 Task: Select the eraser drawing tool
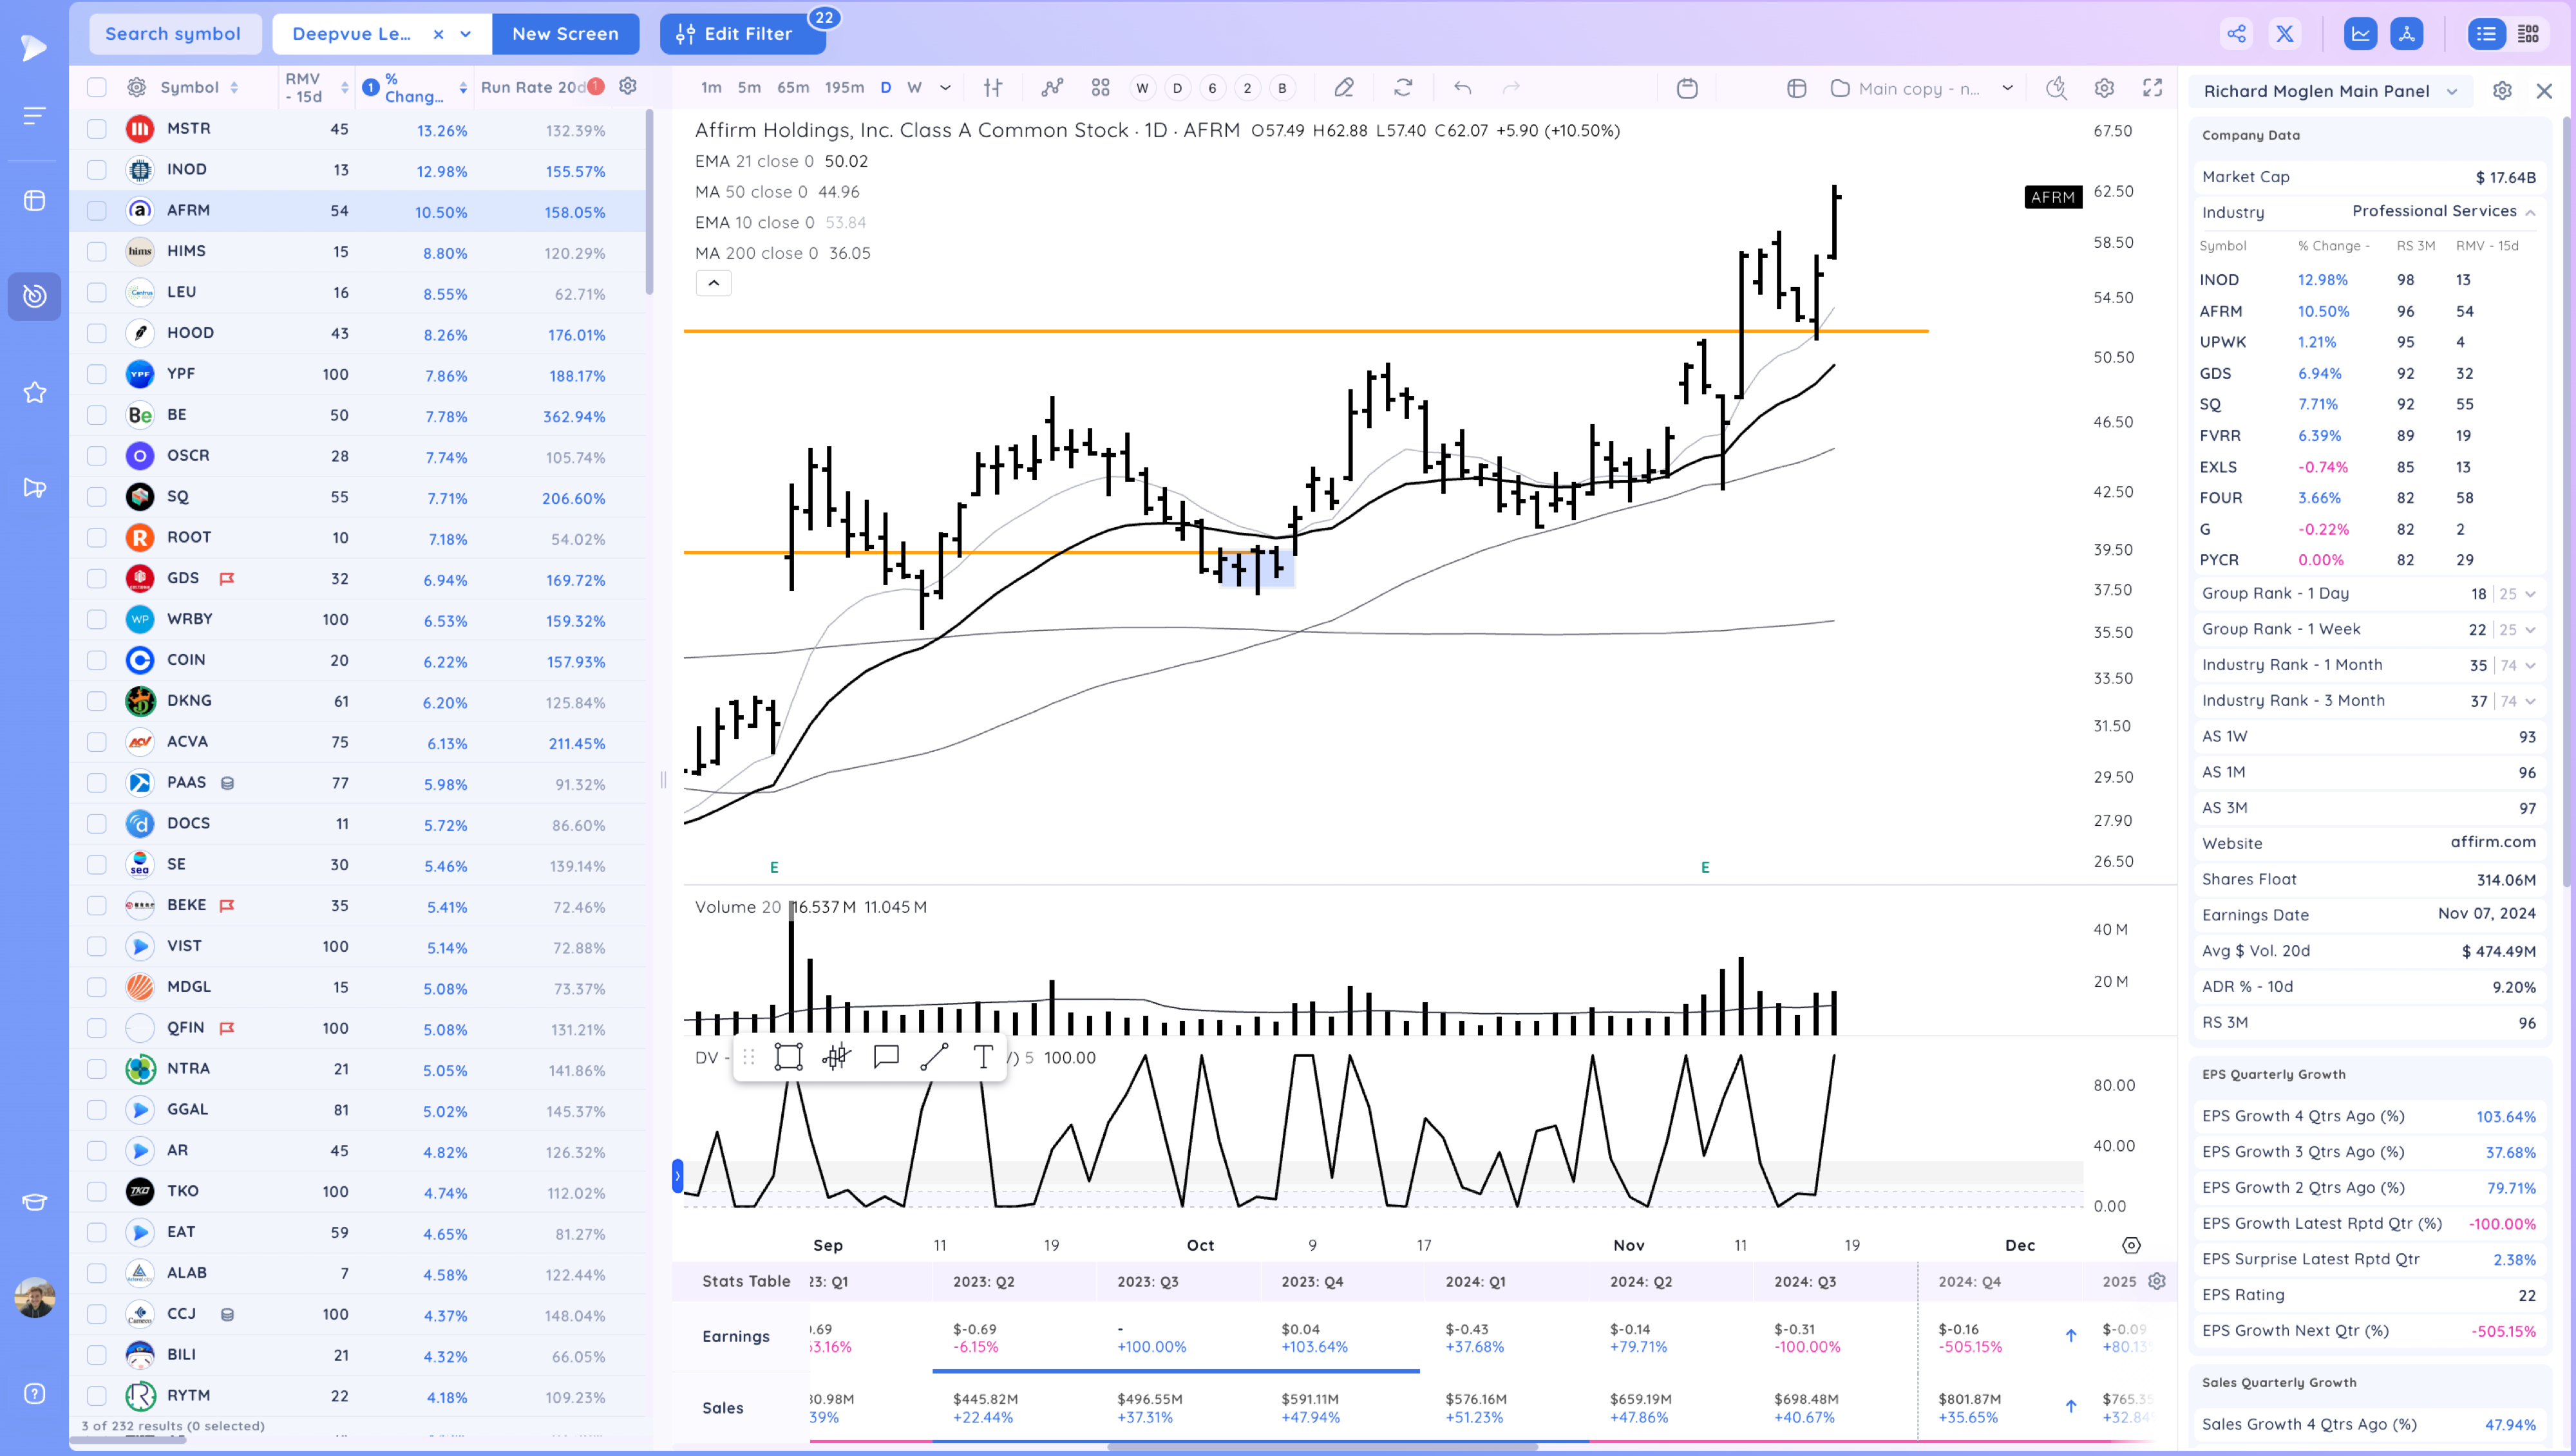[x=1343, y=88]
